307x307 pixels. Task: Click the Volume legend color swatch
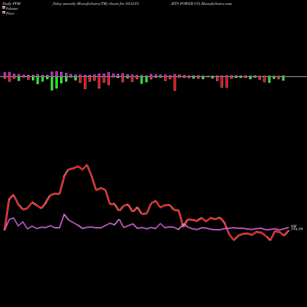pyautogui.click(x=4, y=7)
